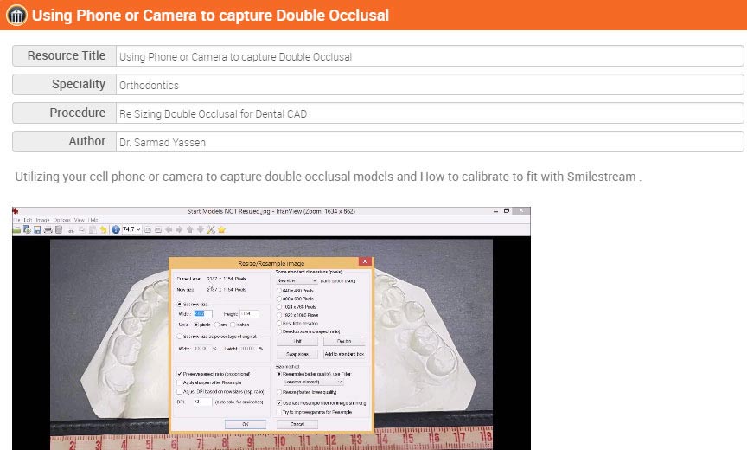
Task: Click the Swap sides button
Action: click(297, 354)
